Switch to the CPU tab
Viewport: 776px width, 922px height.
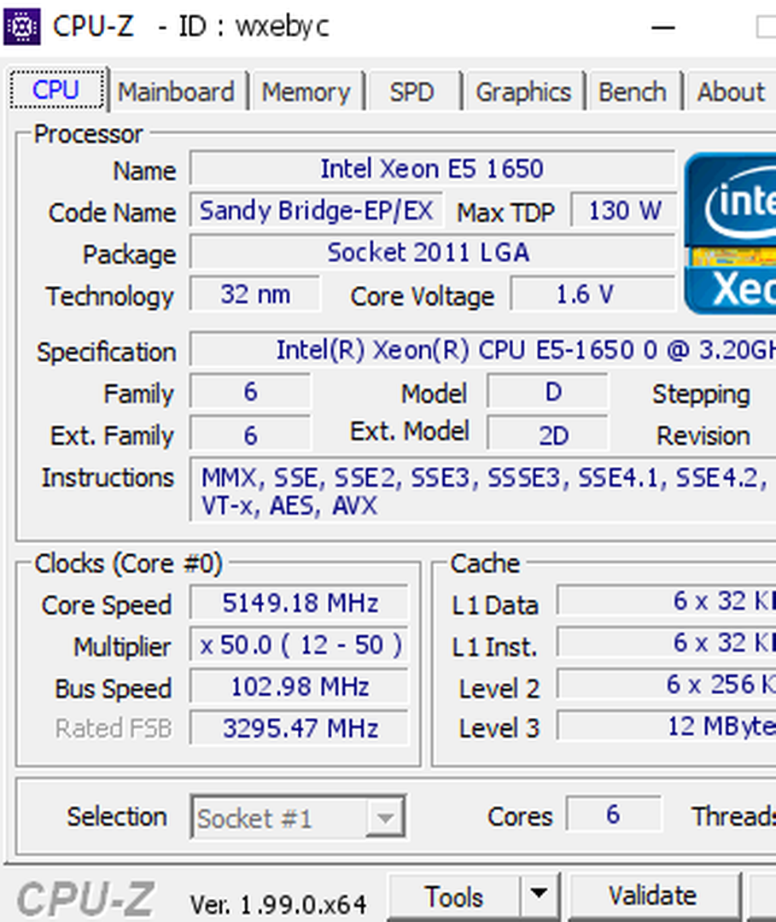[57, 90]
